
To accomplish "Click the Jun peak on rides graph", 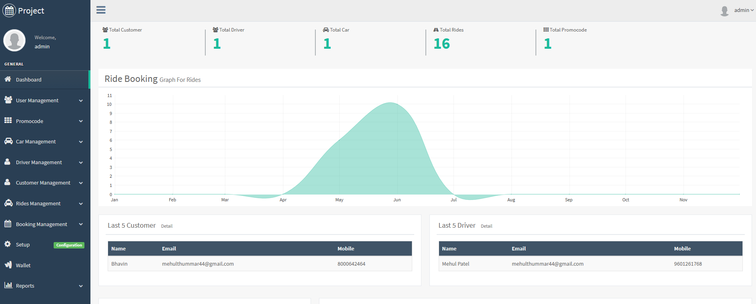I will tap(390, 103).
